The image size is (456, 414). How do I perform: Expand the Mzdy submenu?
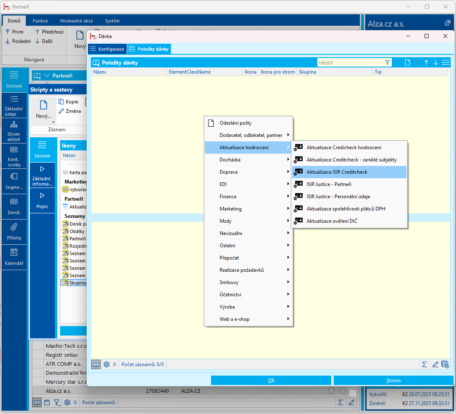tap(248, 221)
